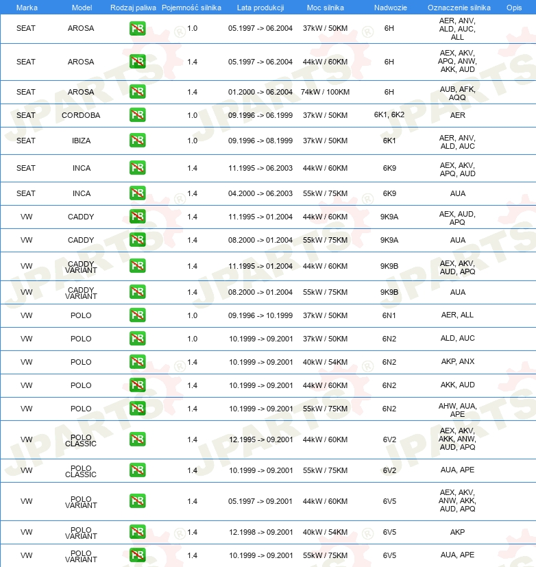
Task: Click petrol fuel icon in Ibiza row
Action: coord(137,141)
